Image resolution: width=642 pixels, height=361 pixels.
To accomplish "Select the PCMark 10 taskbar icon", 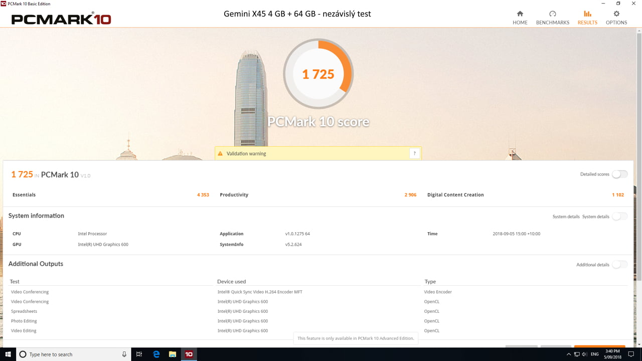I will coord(189,354).
